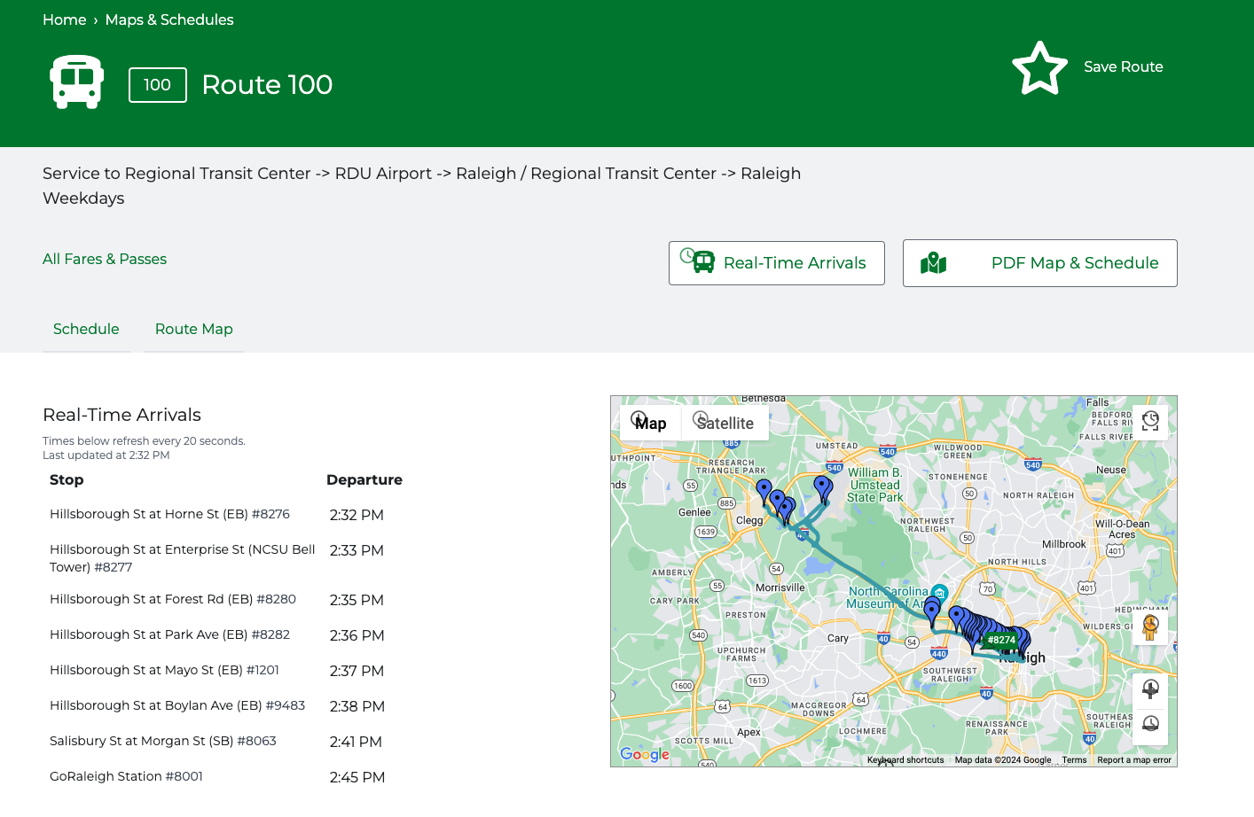Image resolution: width=1254 pixels, height=817 pixels.
Task: Click the Report a map error link
Action: point(1133,759)
